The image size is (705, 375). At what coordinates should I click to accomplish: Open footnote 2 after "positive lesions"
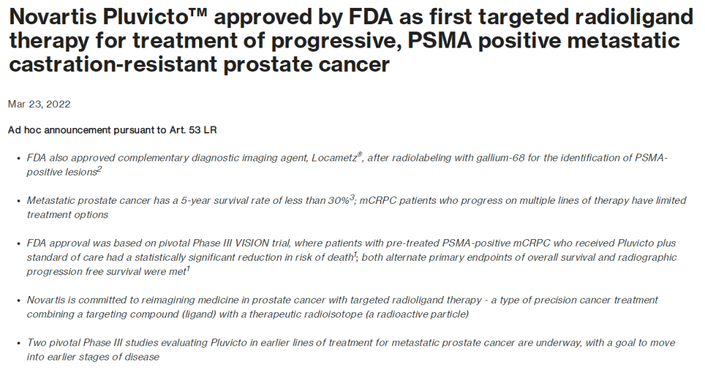coord(99,169)
